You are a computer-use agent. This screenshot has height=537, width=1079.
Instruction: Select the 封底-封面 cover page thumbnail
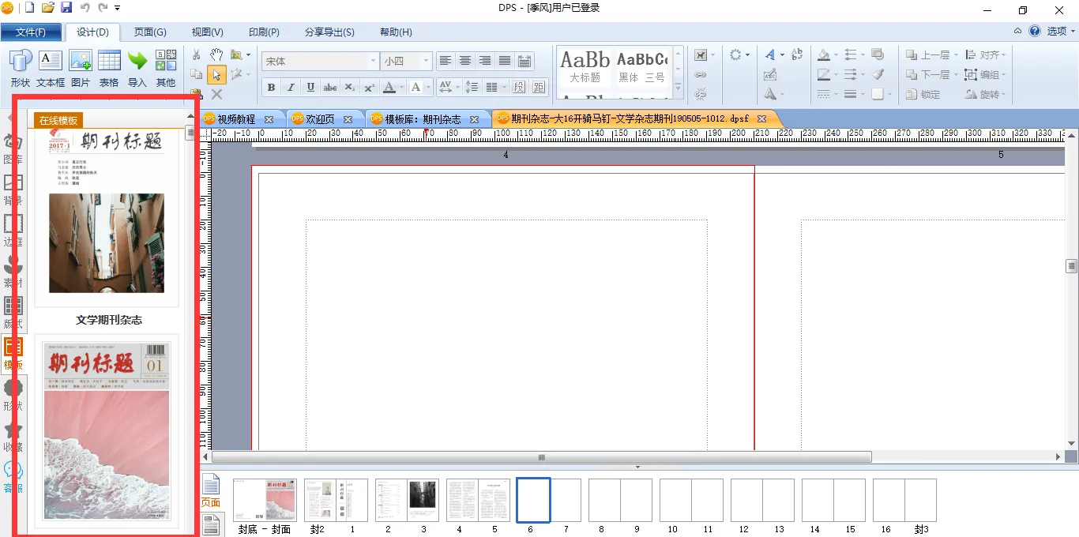[x=265, y=500]
